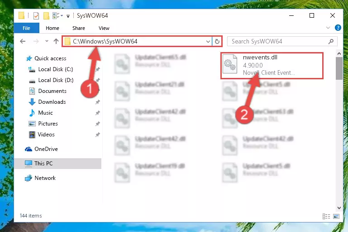The height and width of the screenshot is (232, 348).
Task: Click the Downloads blue arrow icon
Action: pos(32,102)
